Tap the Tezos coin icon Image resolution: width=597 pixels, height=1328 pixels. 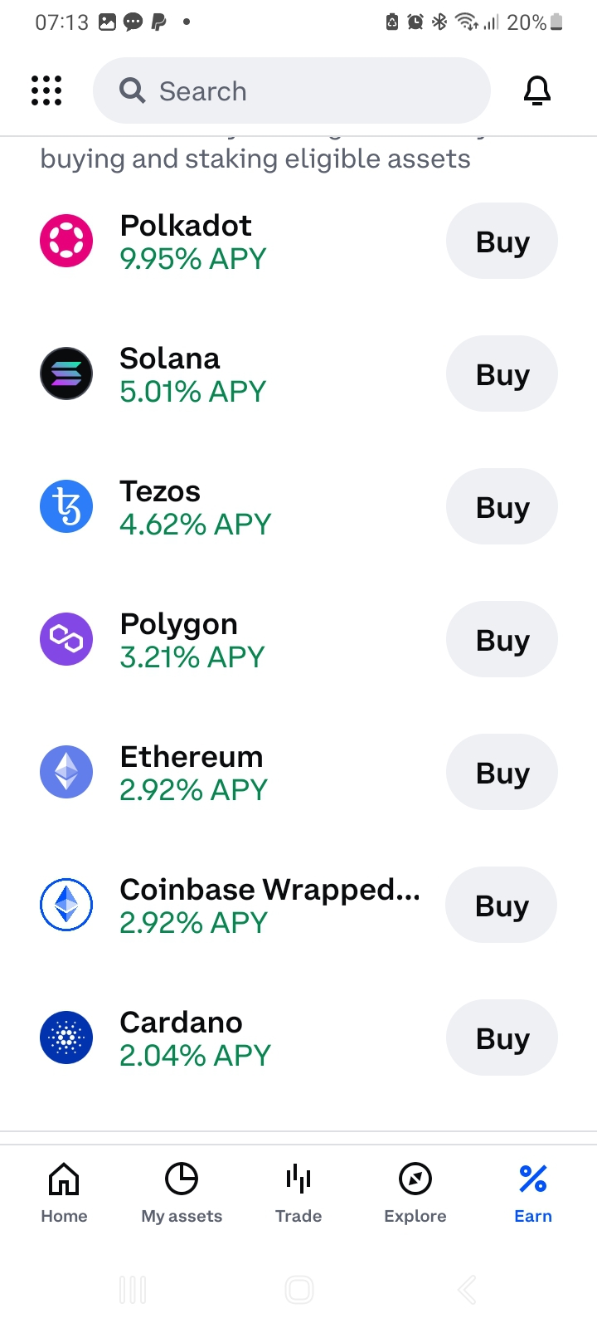coord(66,506)
